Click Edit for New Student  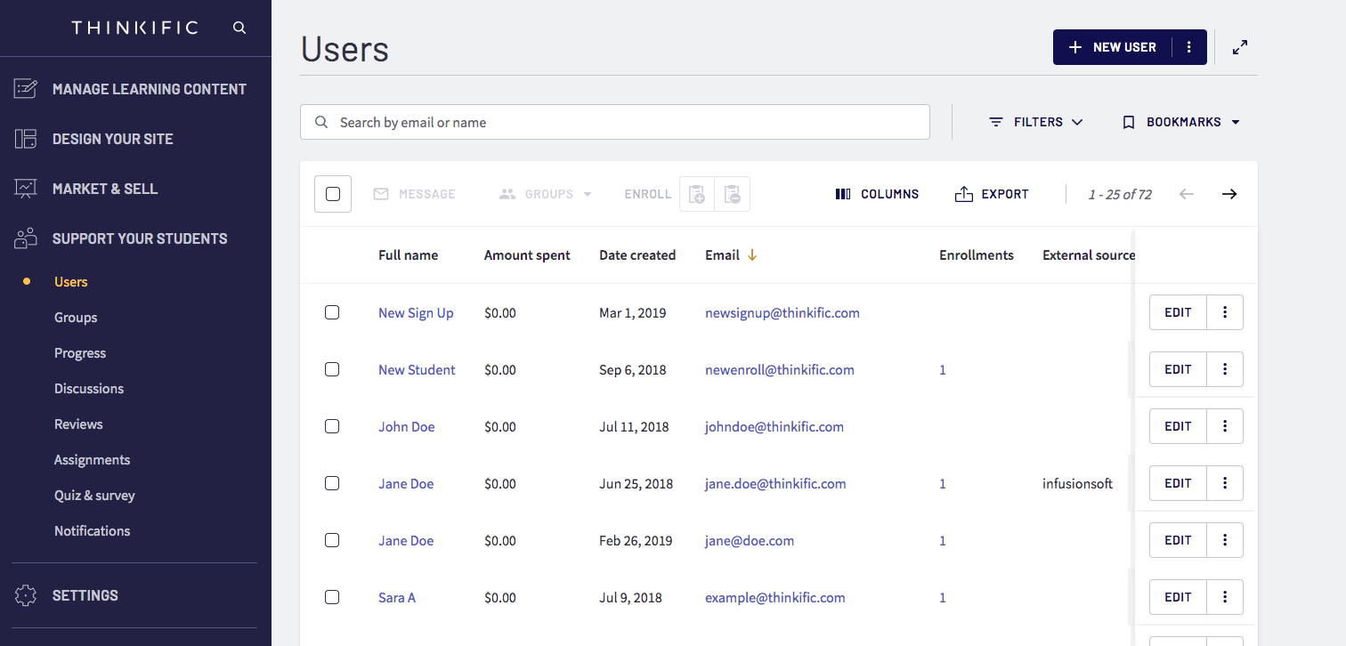(1178, 369)
